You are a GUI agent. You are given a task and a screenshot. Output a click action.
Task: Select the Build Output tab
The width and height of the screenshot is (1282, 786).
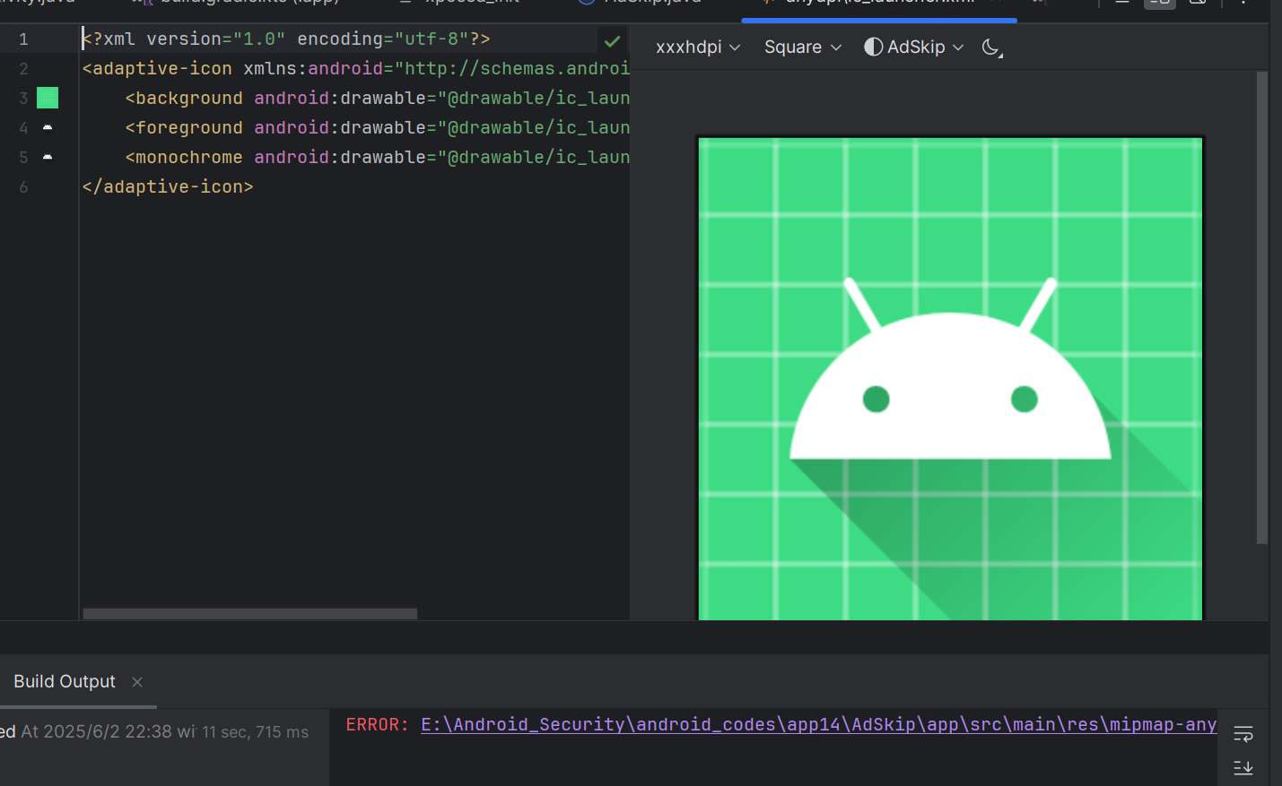click(x=65, y=681)
